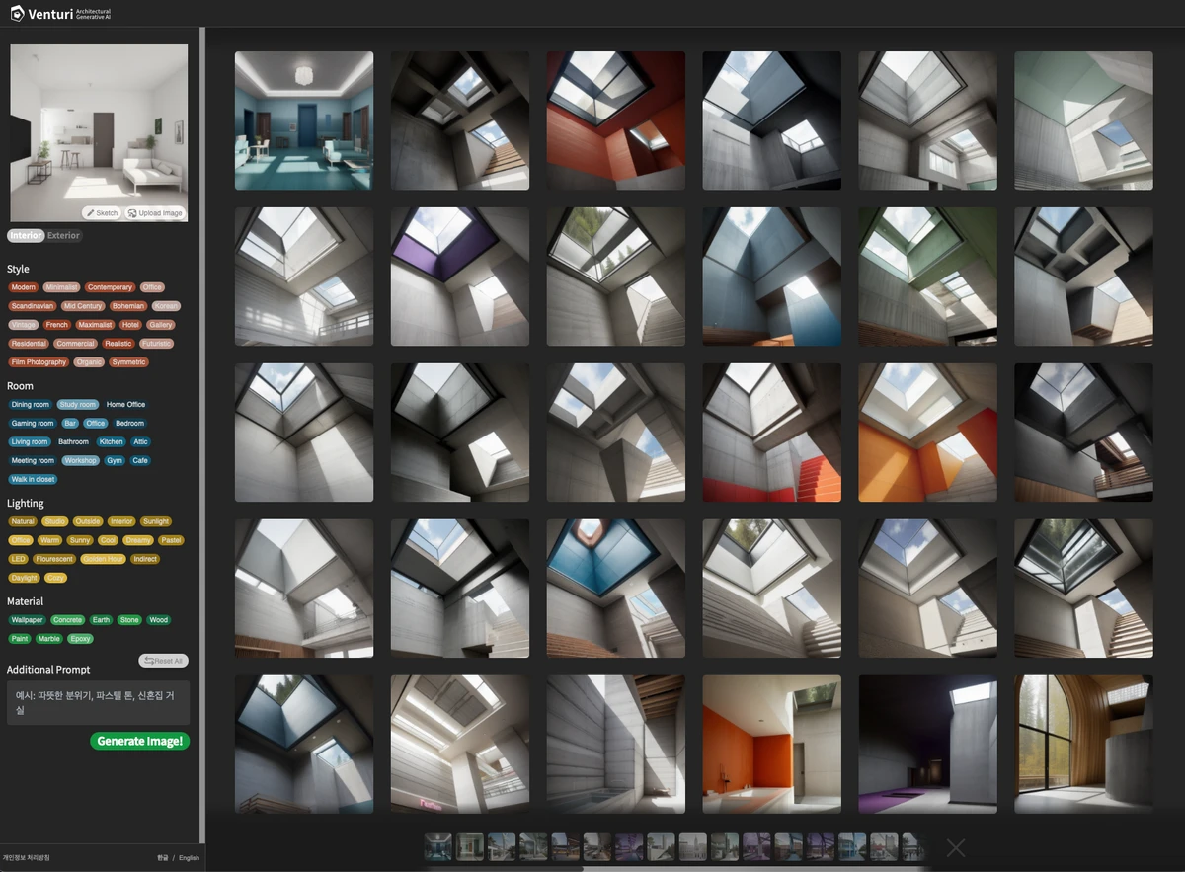This screenshot has height=872, width=1185.
Task: Click the Venturi logo icon
Action: [17, 13]
